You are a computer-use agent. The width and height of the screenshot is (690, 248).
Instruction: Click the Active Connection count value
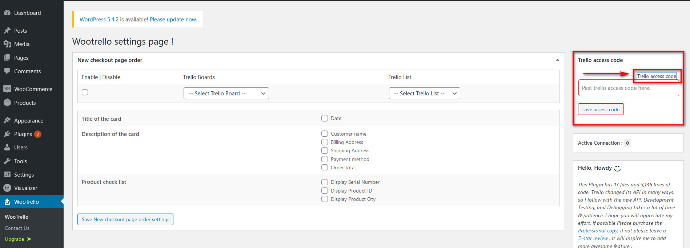(627, 143)
